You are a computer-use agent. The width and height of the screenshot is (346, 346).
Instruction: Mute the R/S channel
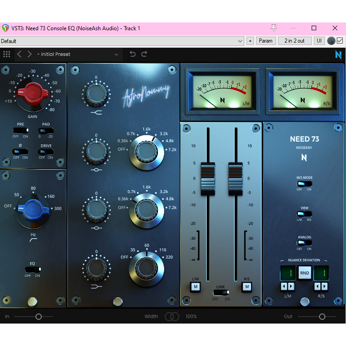247,287
